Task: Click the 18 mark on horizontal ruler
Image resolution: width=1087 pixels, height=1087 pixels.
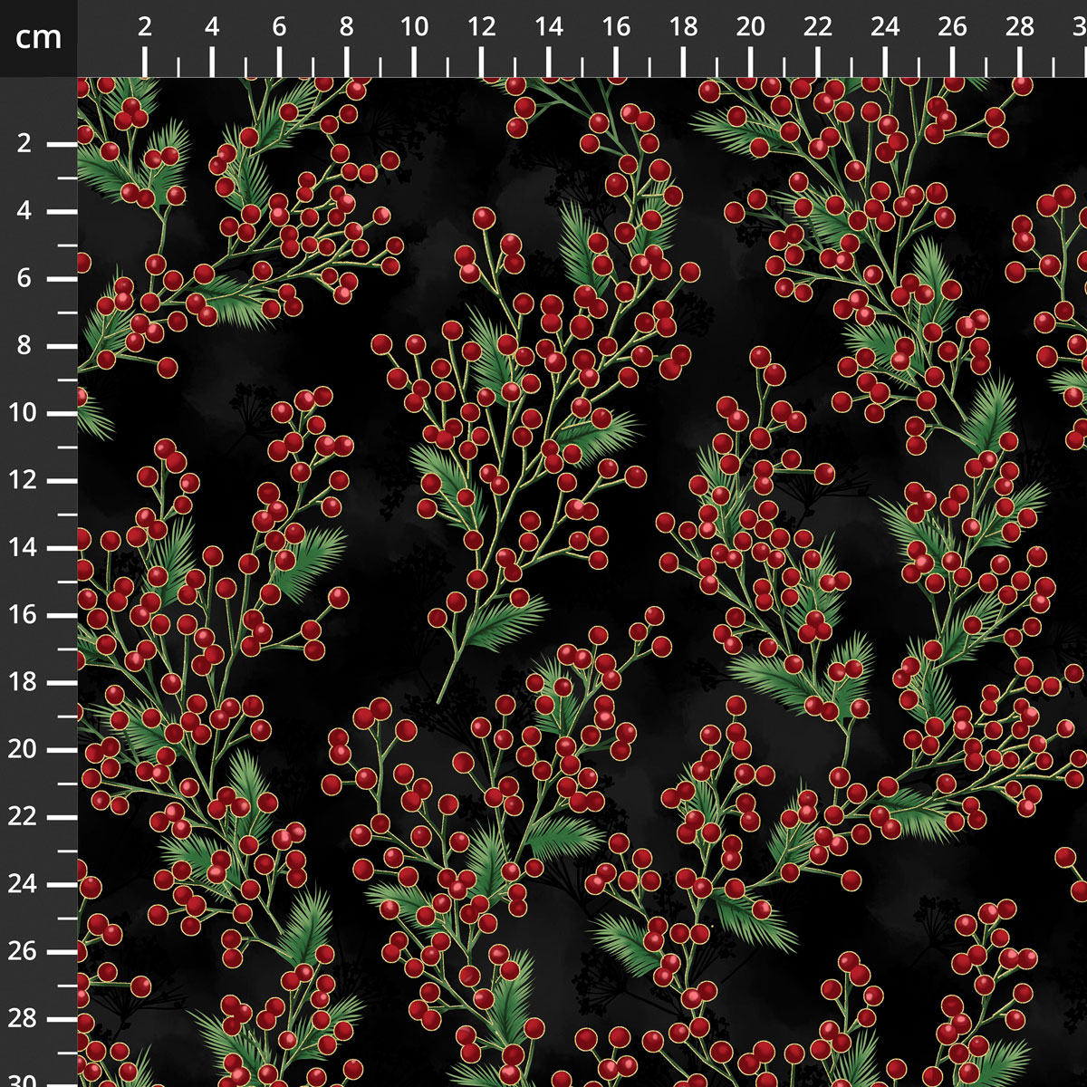Action: 683,27
